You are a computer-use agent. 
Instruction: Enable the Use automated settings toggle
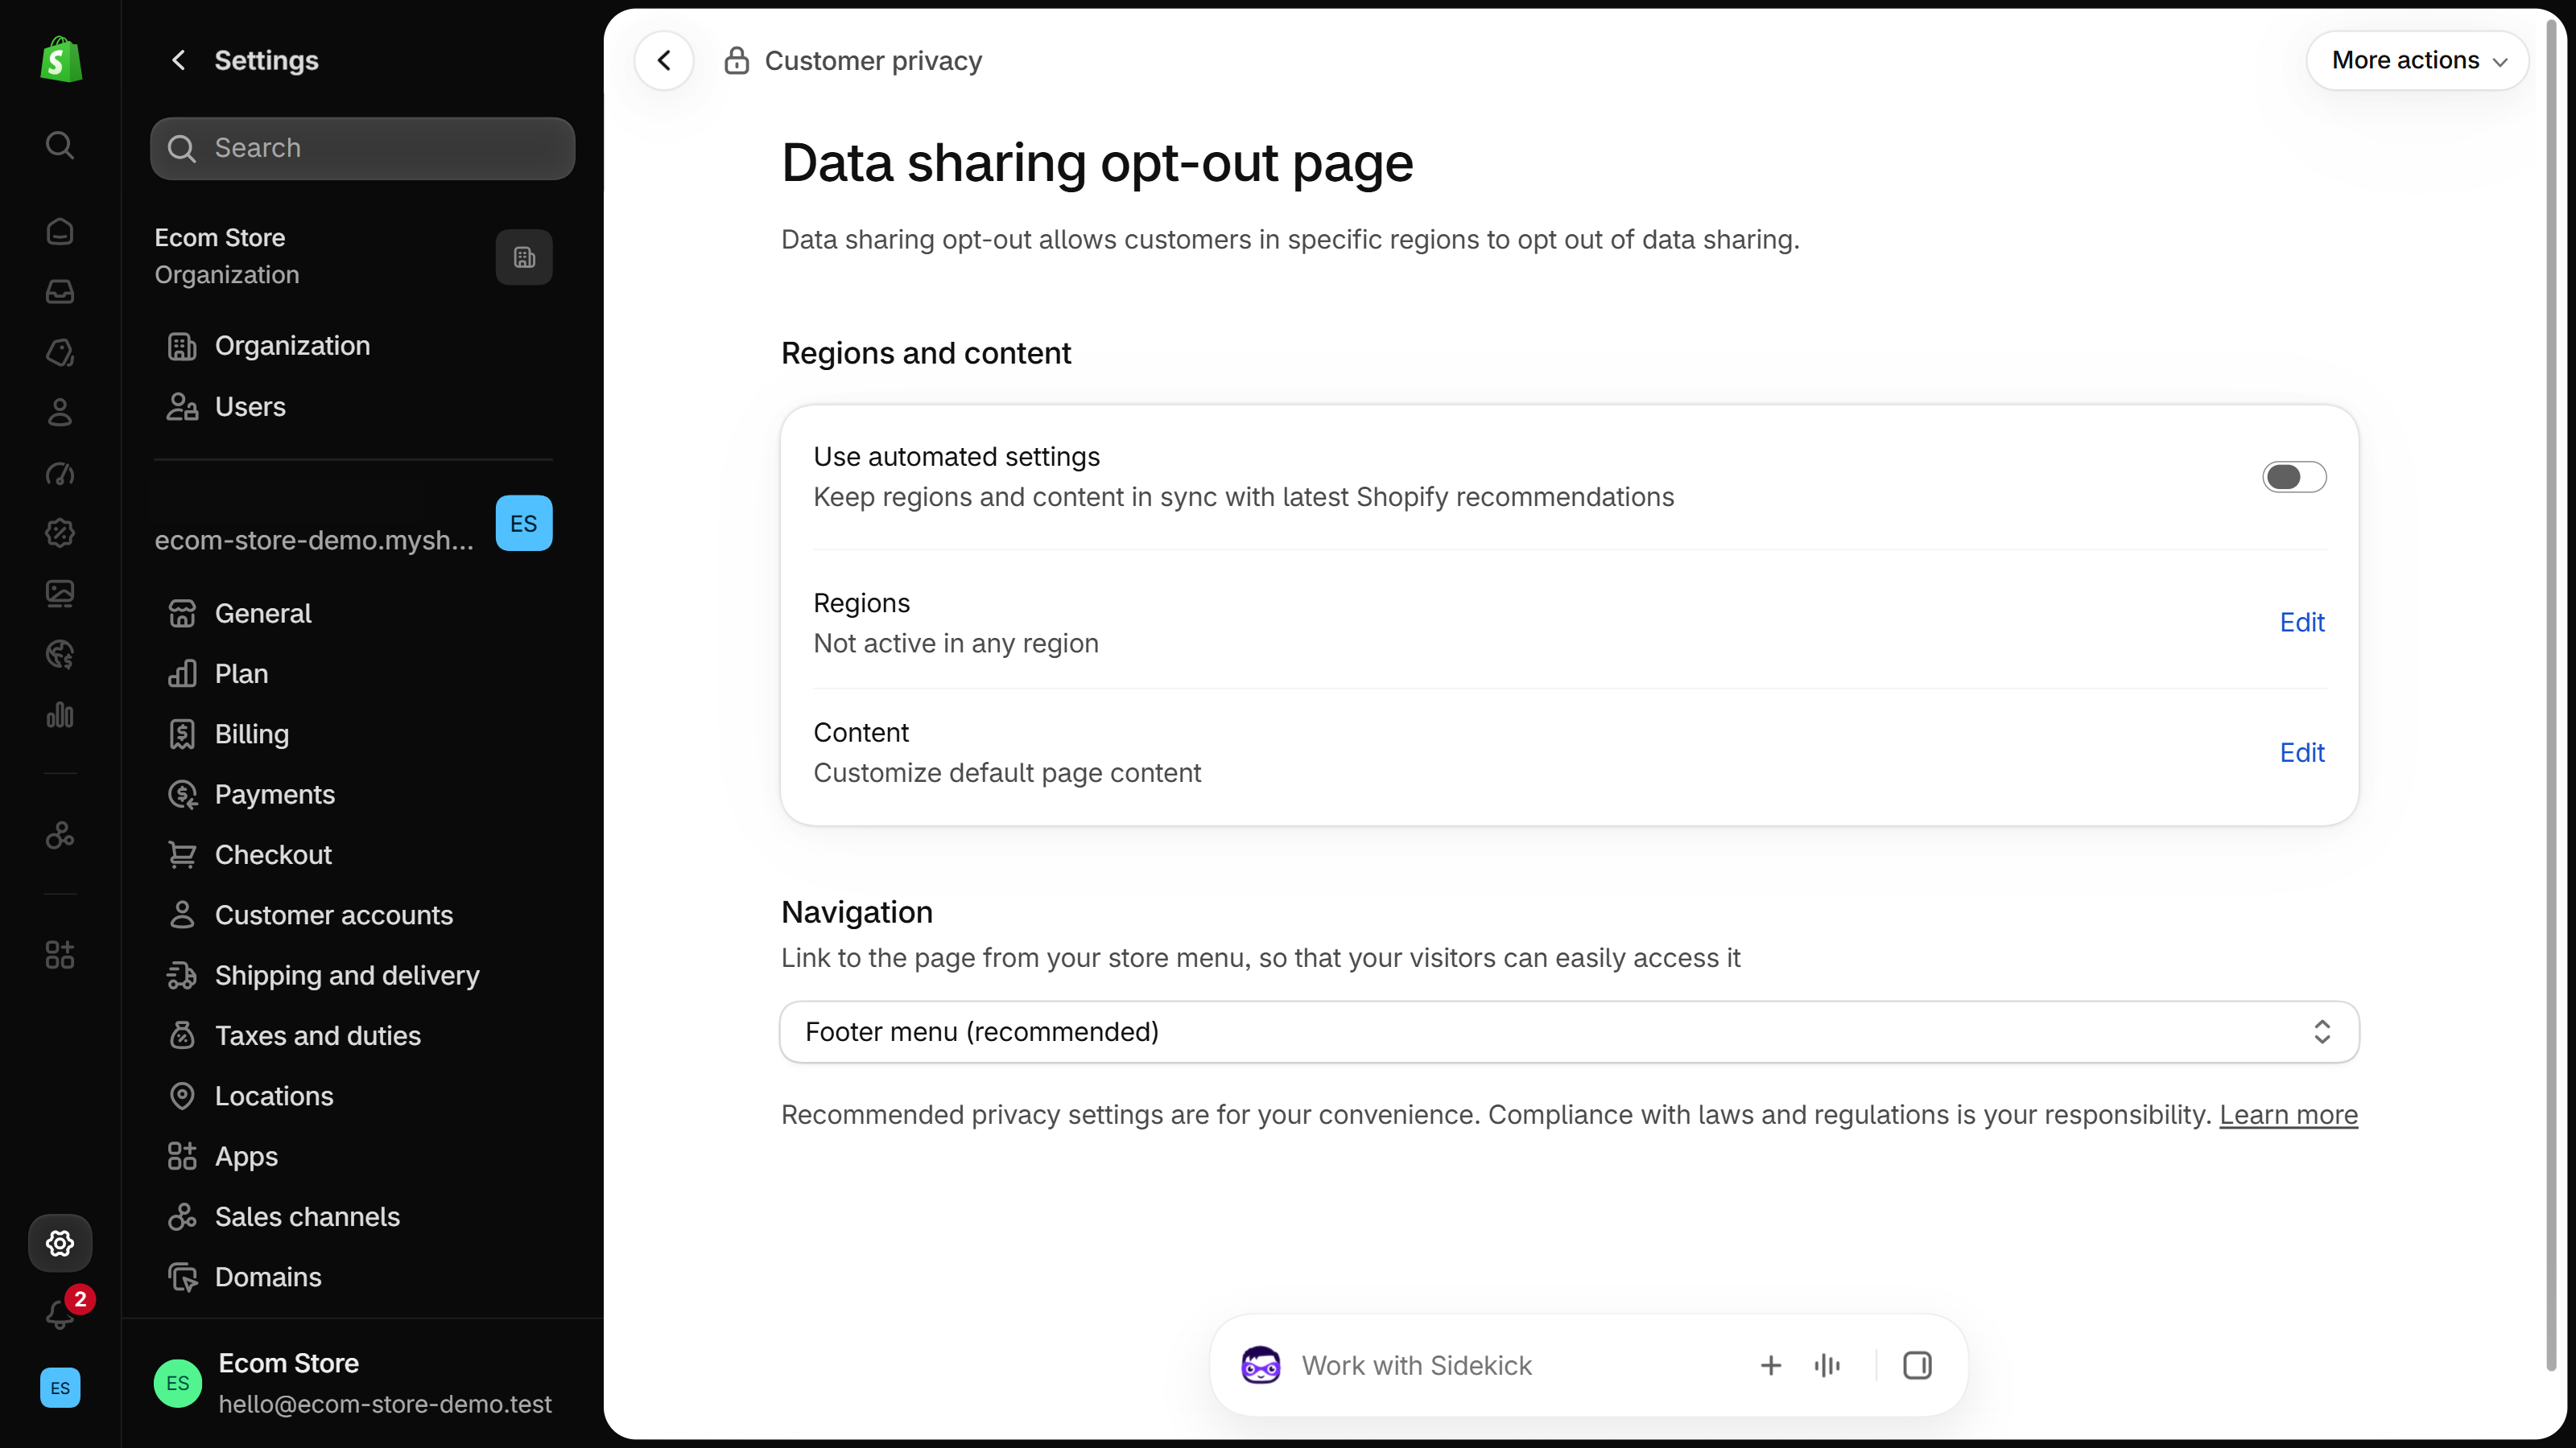(x=2294, y=478)
